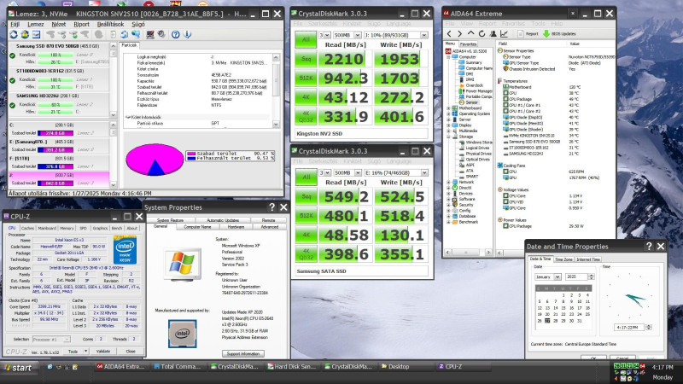Viewport: 683px width, 384px height.
Task: Click the refresh icon in Hard Disk Sentinel toolbar
Action: (14, 34)
